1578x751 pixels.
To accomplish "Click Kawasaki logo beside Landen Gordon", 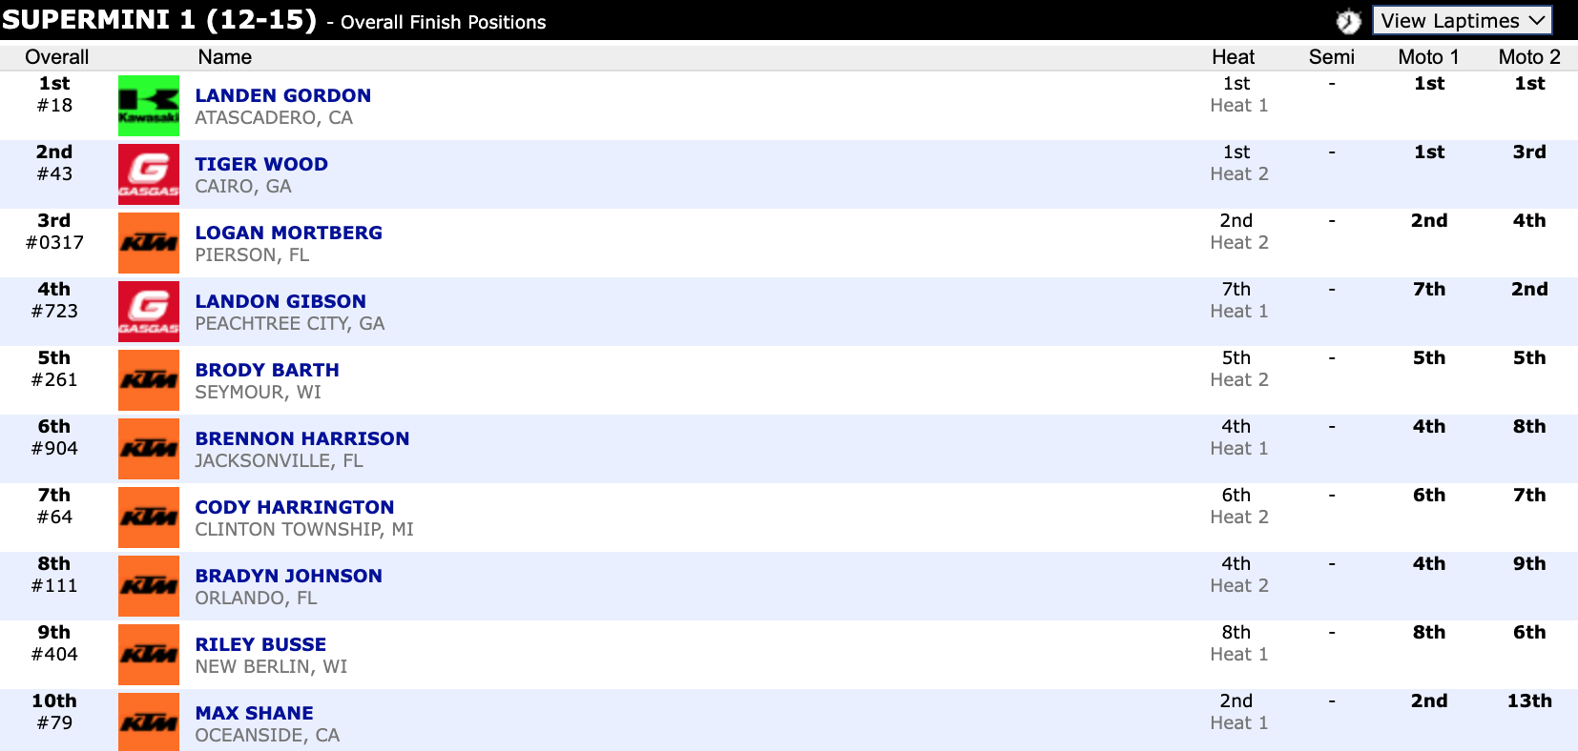I will (x=148, y=106).
